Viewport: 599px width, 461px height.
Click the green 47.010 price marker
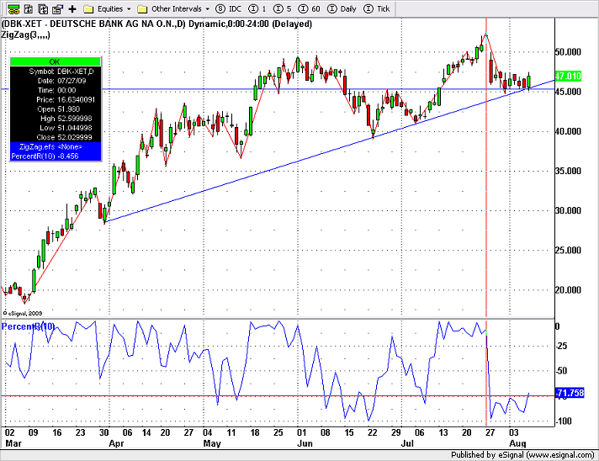pyautogui.click(x=568, y=76)
